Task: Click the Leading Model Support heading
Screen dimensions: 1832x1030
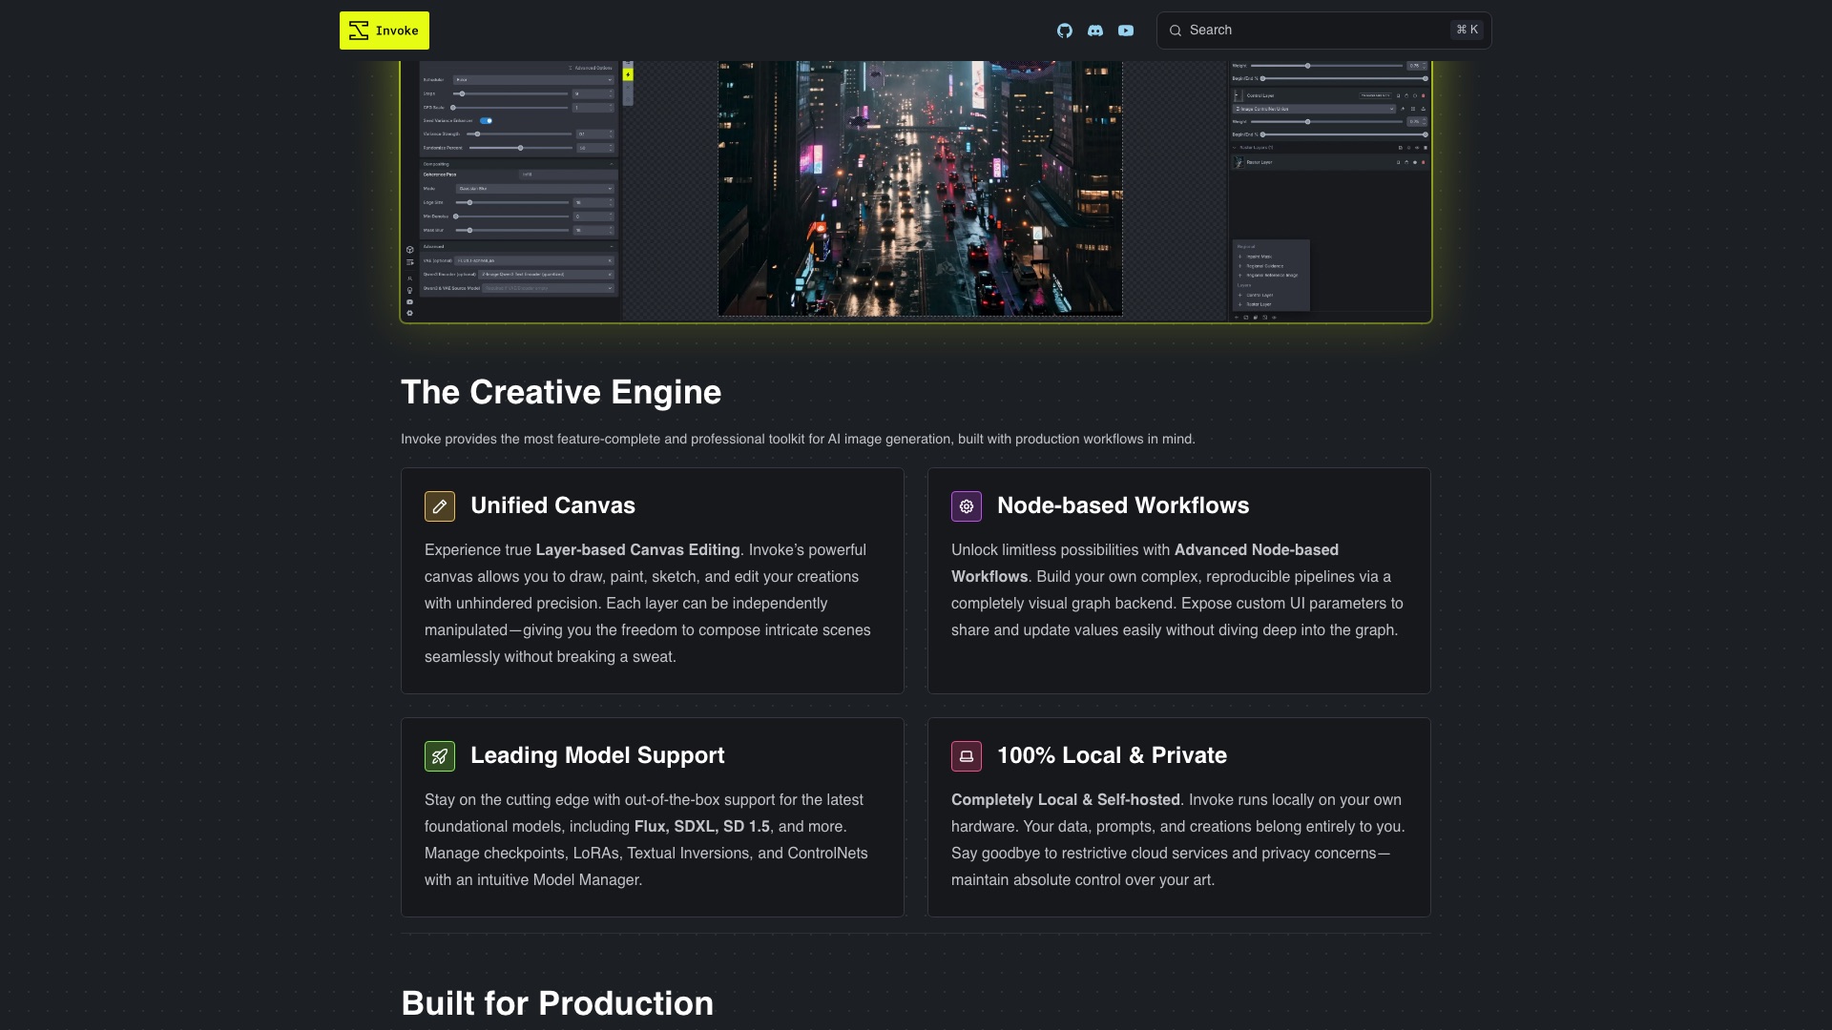Action: [597, 755]
